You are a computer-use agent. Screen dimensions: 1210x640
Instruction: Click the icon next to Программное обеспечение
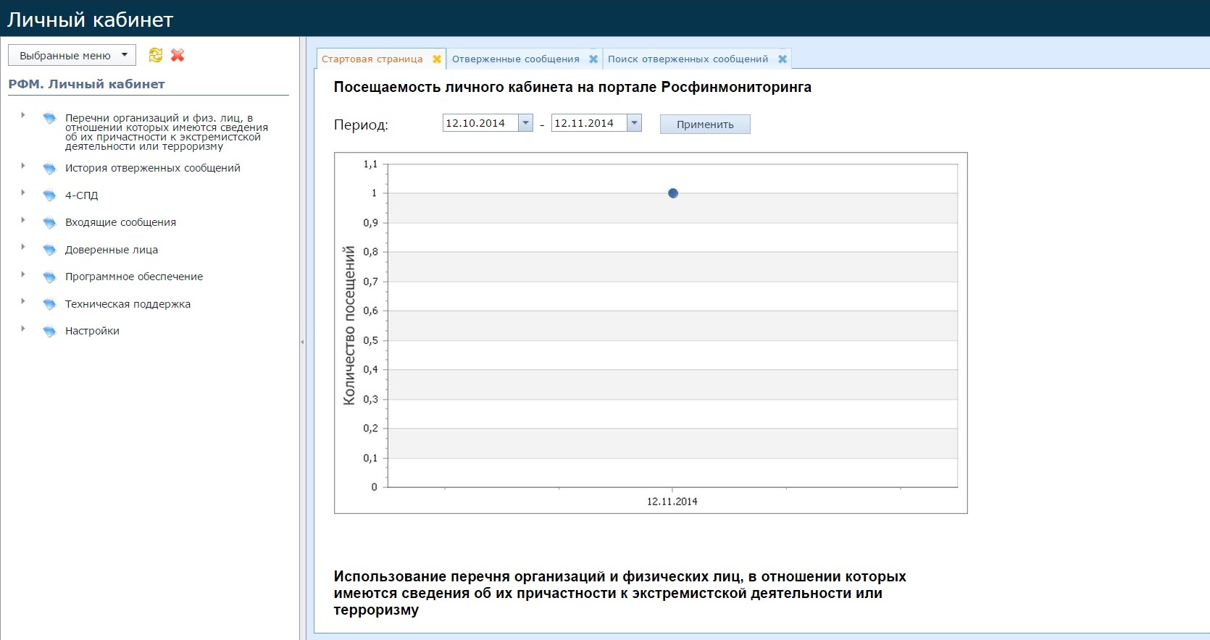click(x=49, y=277)
